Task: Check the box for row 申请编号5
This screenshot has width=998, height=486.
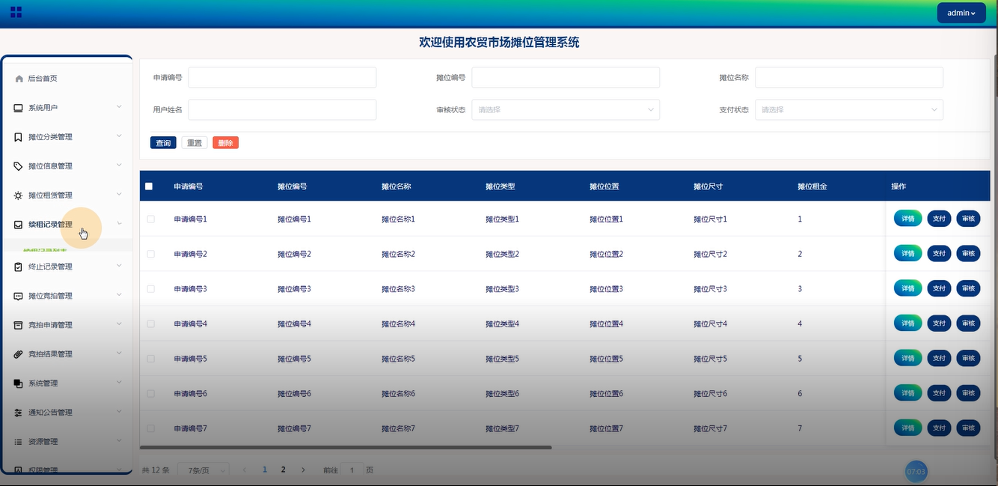Action: point(150,359)
